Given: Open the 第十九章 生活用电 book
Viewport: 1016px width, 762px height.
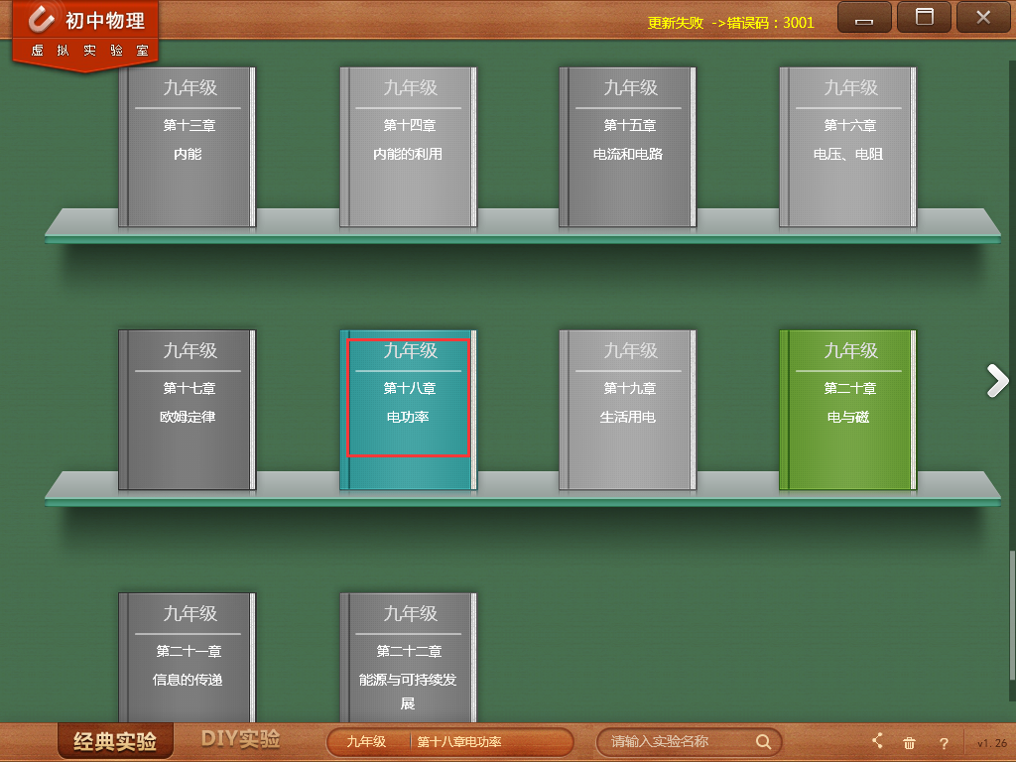Looking at the screenshot, I should [628, 410].
